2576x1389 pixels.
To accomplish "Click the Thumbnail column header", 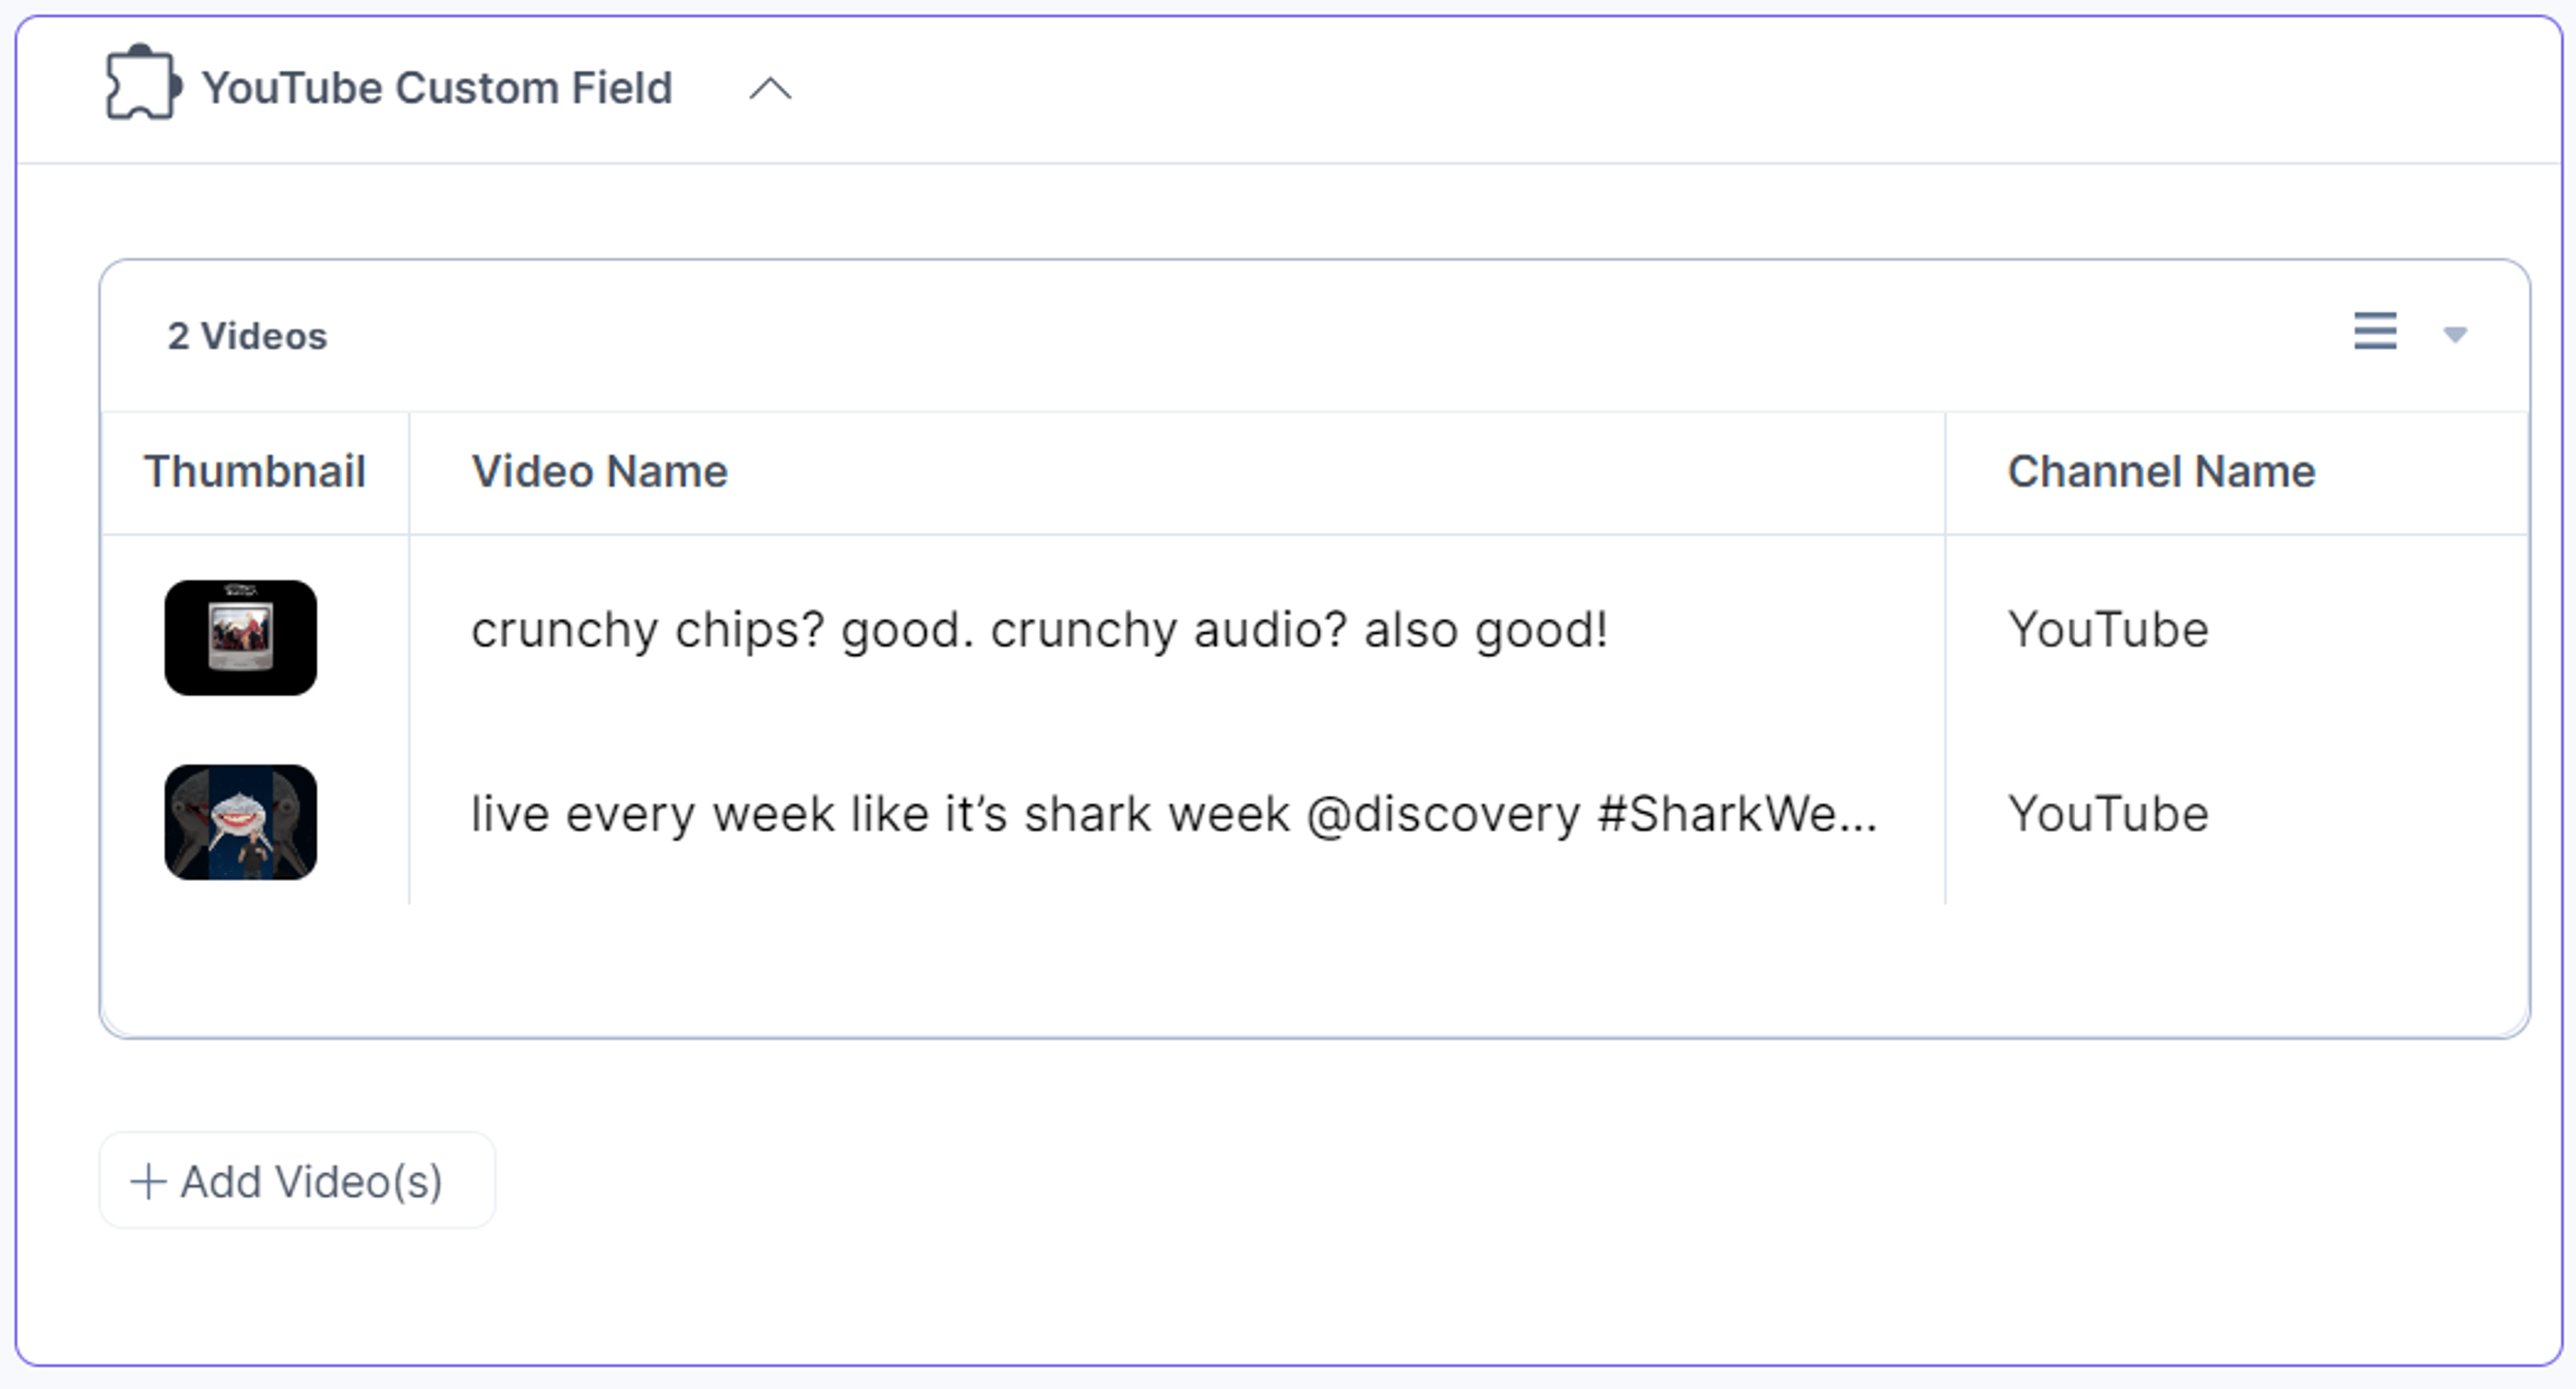I will click(255, 471).
